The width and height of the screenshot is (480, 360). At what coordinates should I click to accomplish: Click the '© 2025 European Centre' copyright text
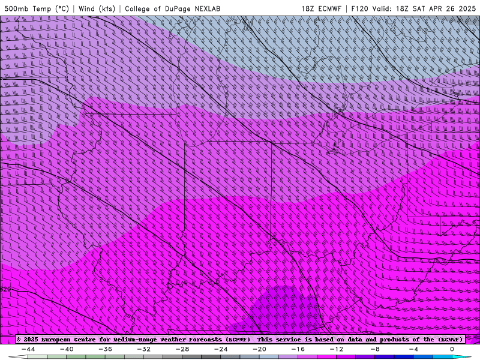coord(56,340)
